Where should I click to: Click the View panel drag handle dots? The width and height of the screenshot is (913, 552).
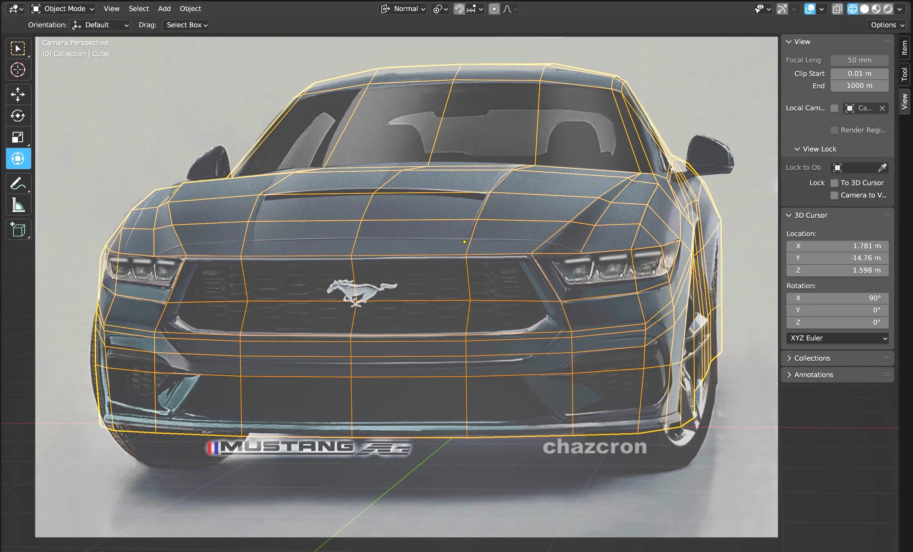click(887, 41)
